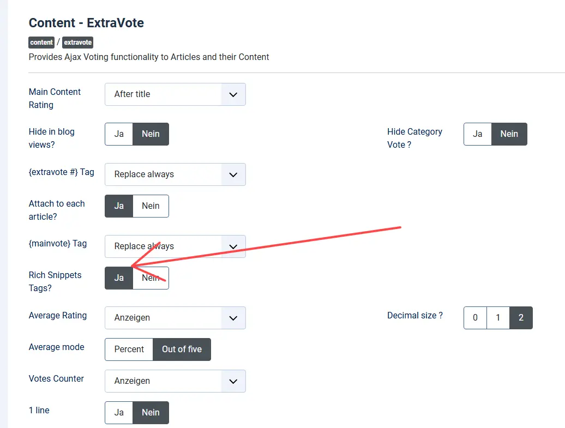Enable Rich Snippets Tags with Ja

click(119, 278)
